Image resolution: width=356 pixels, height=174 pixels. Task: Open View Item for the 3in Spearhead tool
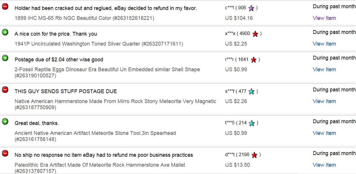[324, 133]
